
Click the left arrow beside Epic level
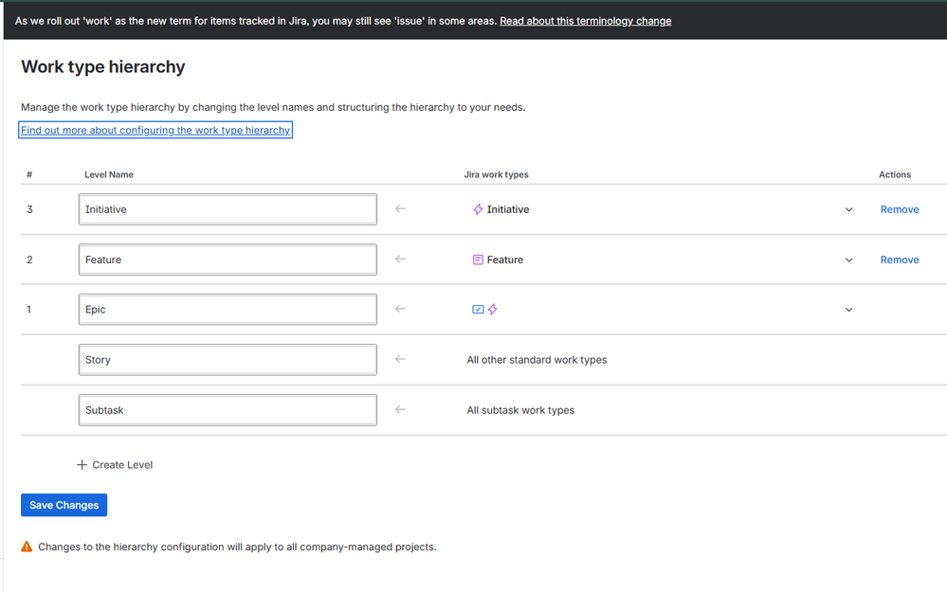400,310
